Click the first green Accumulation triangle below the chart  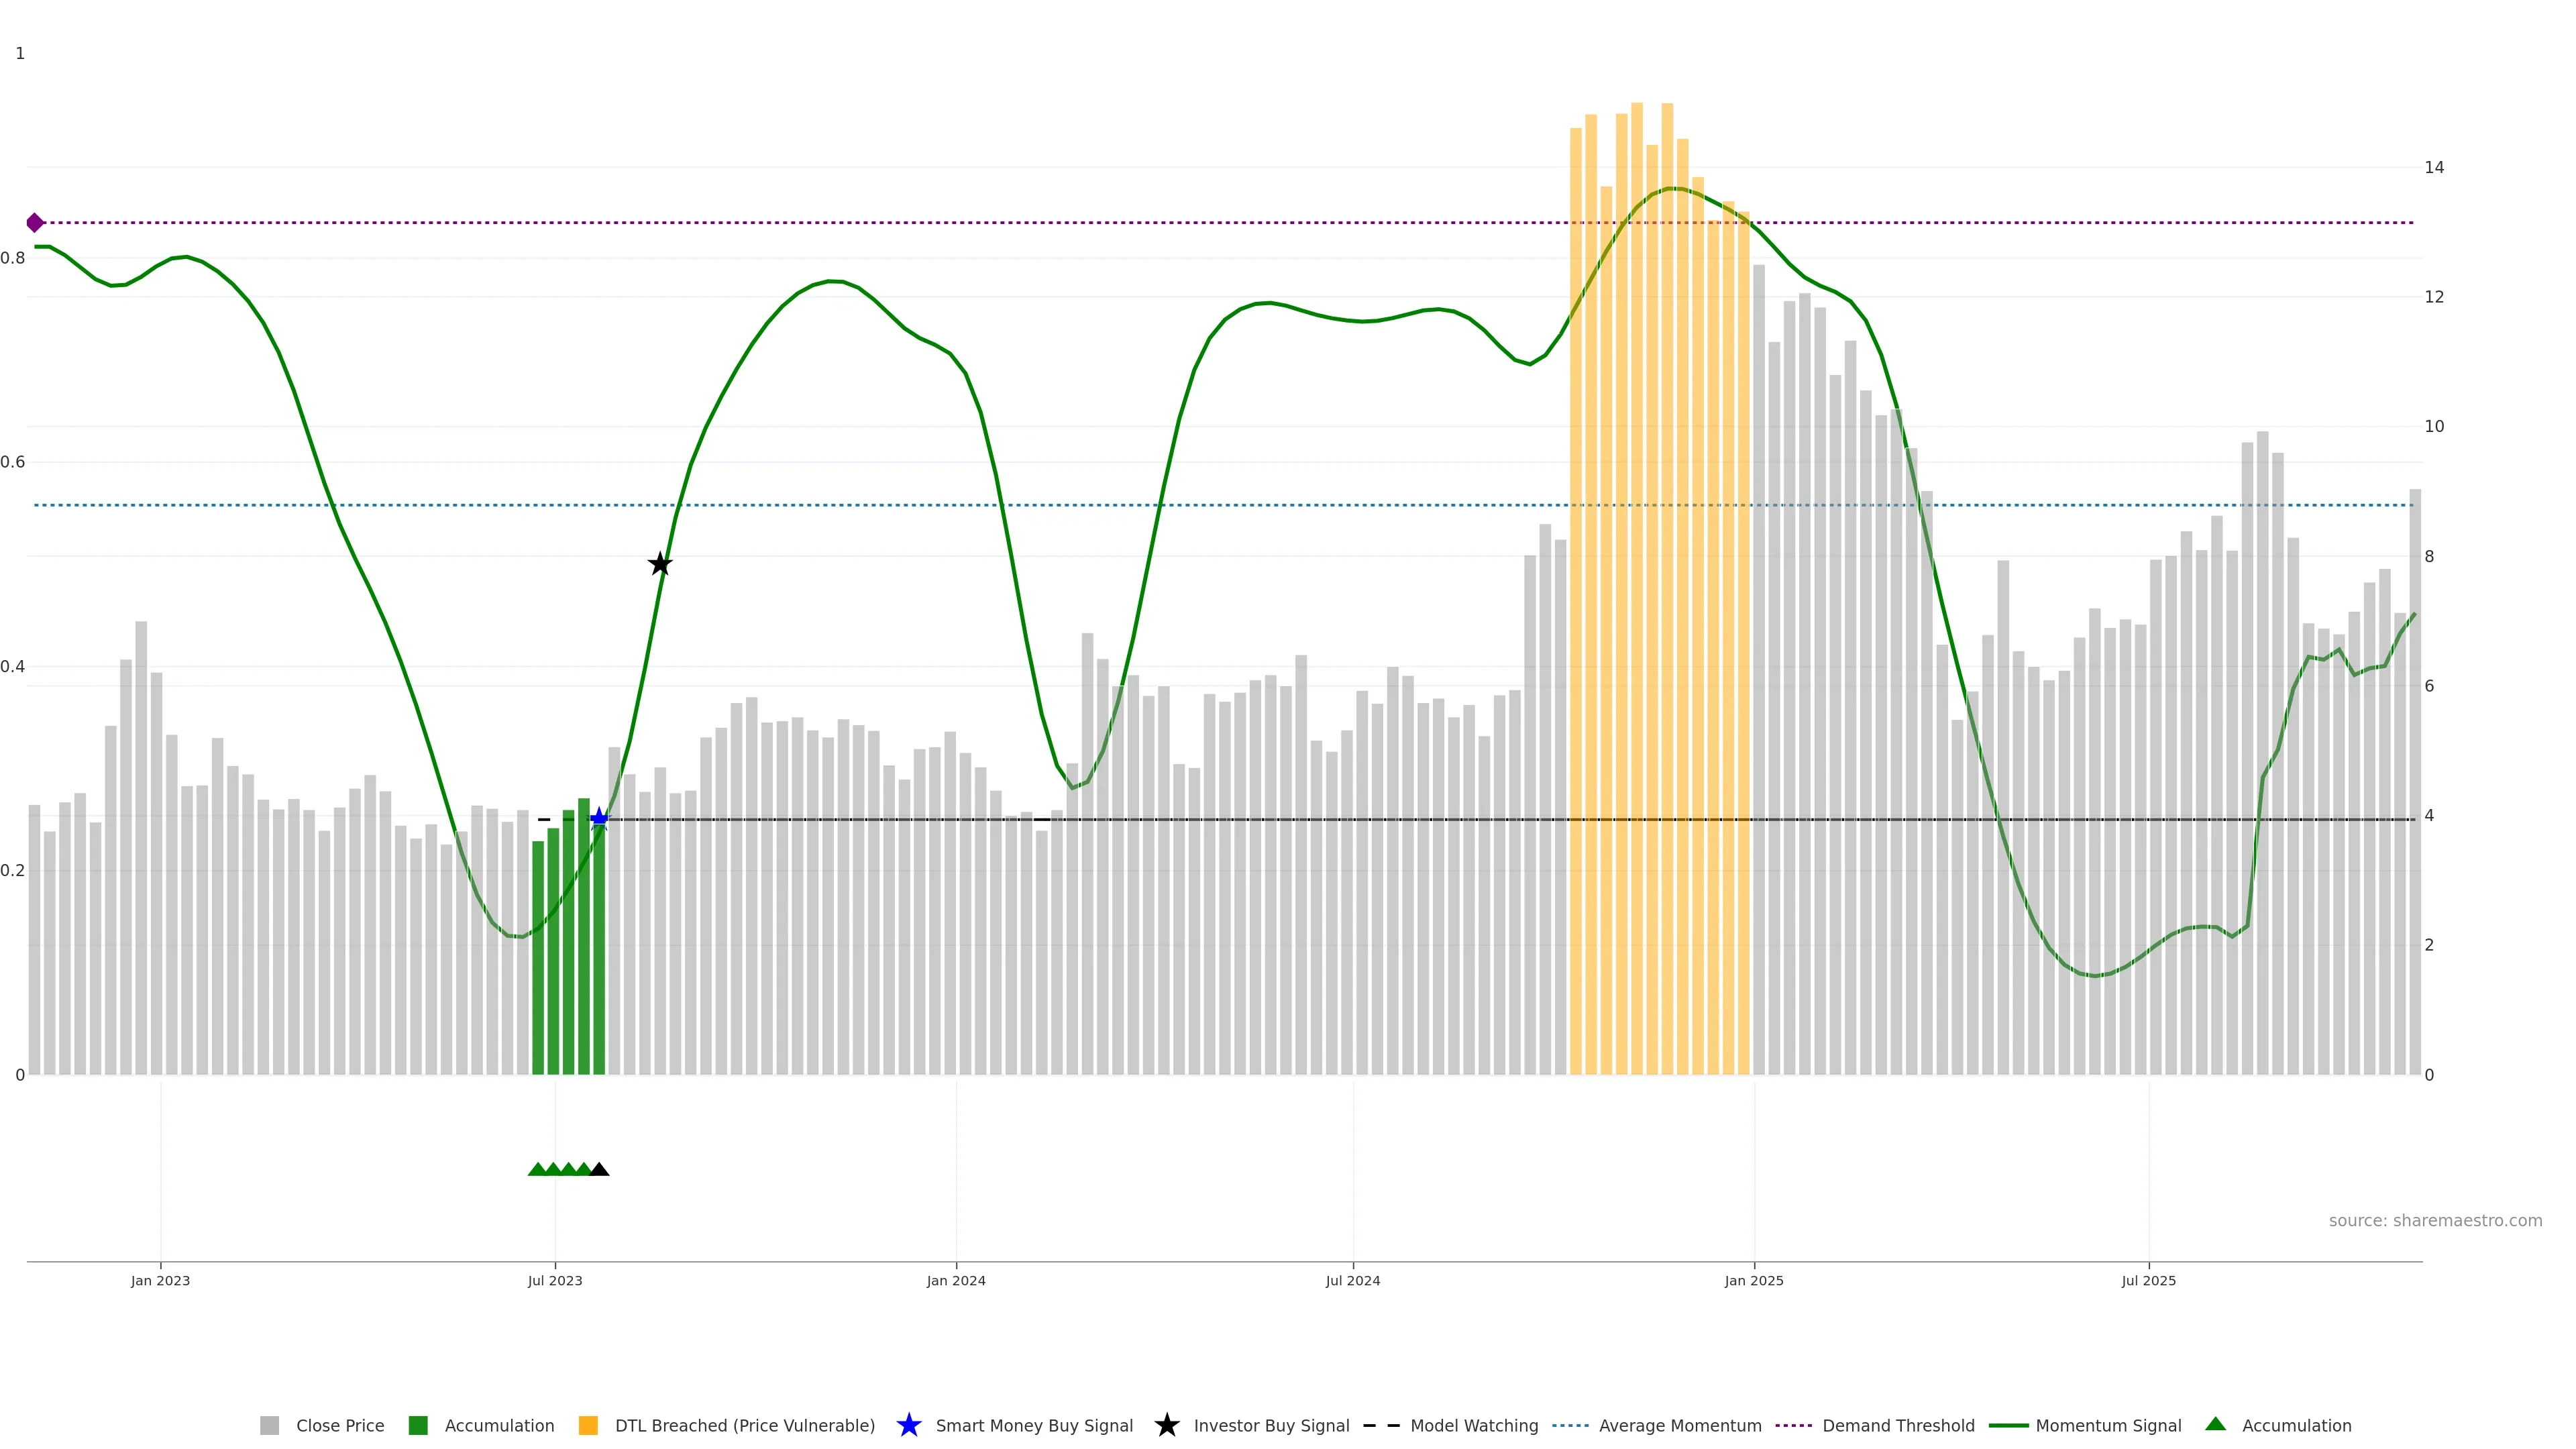537,1169
